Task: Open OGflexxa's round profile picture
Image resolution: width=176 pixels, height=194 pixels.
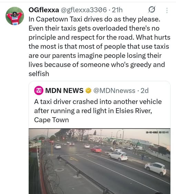Action: 15,16
